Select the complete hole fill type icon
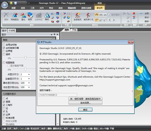The height and width of the screenshot is (131, 151). click(x=97, y=20)
